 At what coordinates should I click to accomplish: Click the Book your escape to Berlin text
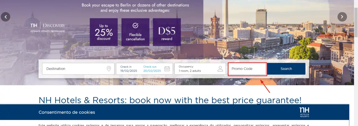click(135, 7)
